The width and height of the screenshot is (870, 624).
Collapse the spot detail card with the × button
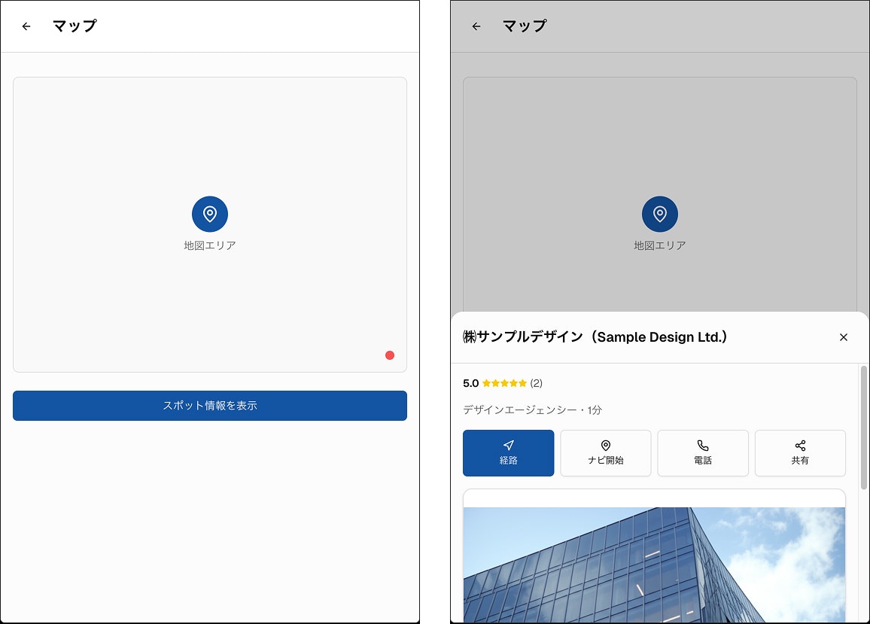[x=844, y=337]
